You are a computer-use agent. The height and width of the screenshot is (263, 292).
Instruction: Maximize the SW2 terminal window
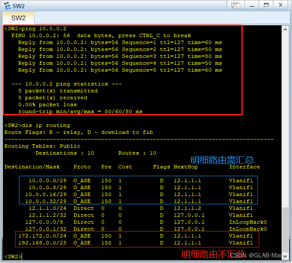(266, 5)
